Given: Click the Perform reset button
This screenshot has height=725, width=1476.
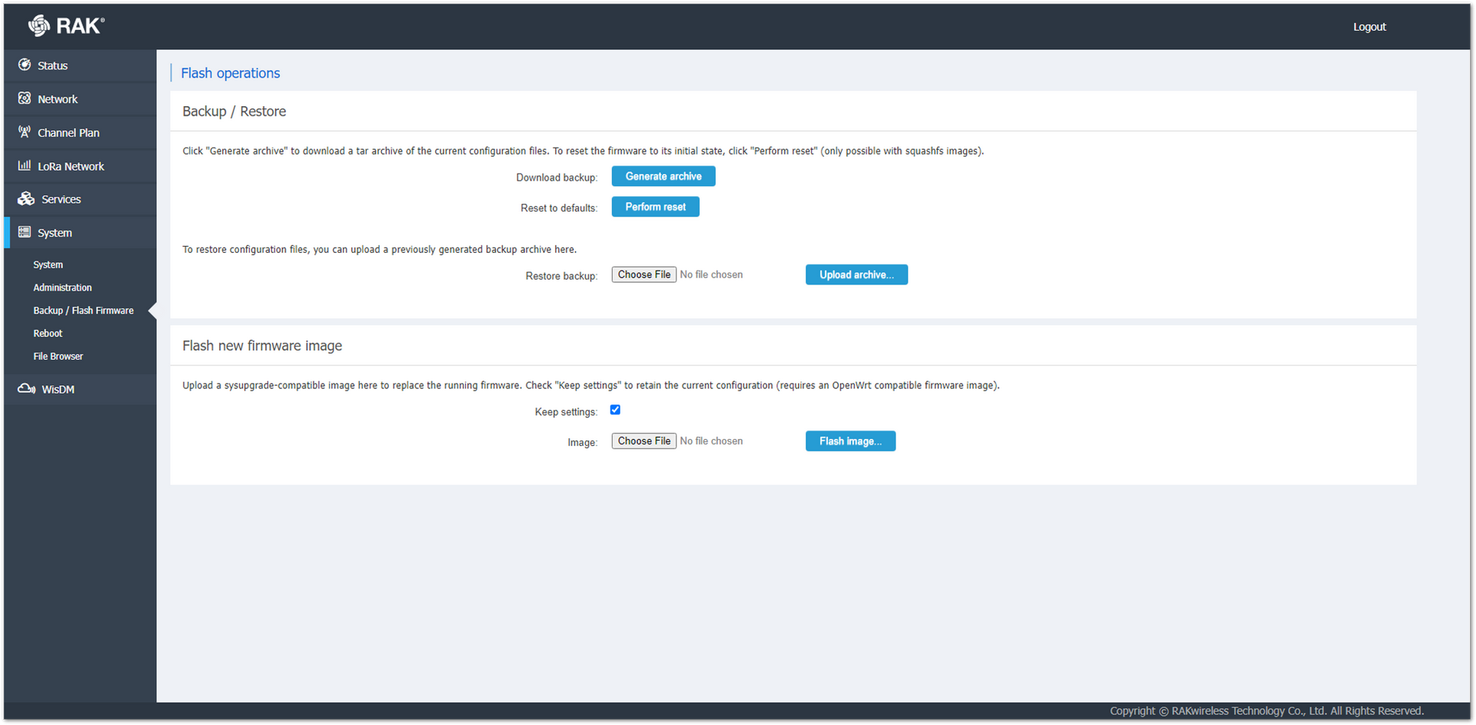Looking at the screenshot, I should pos(656,207).
